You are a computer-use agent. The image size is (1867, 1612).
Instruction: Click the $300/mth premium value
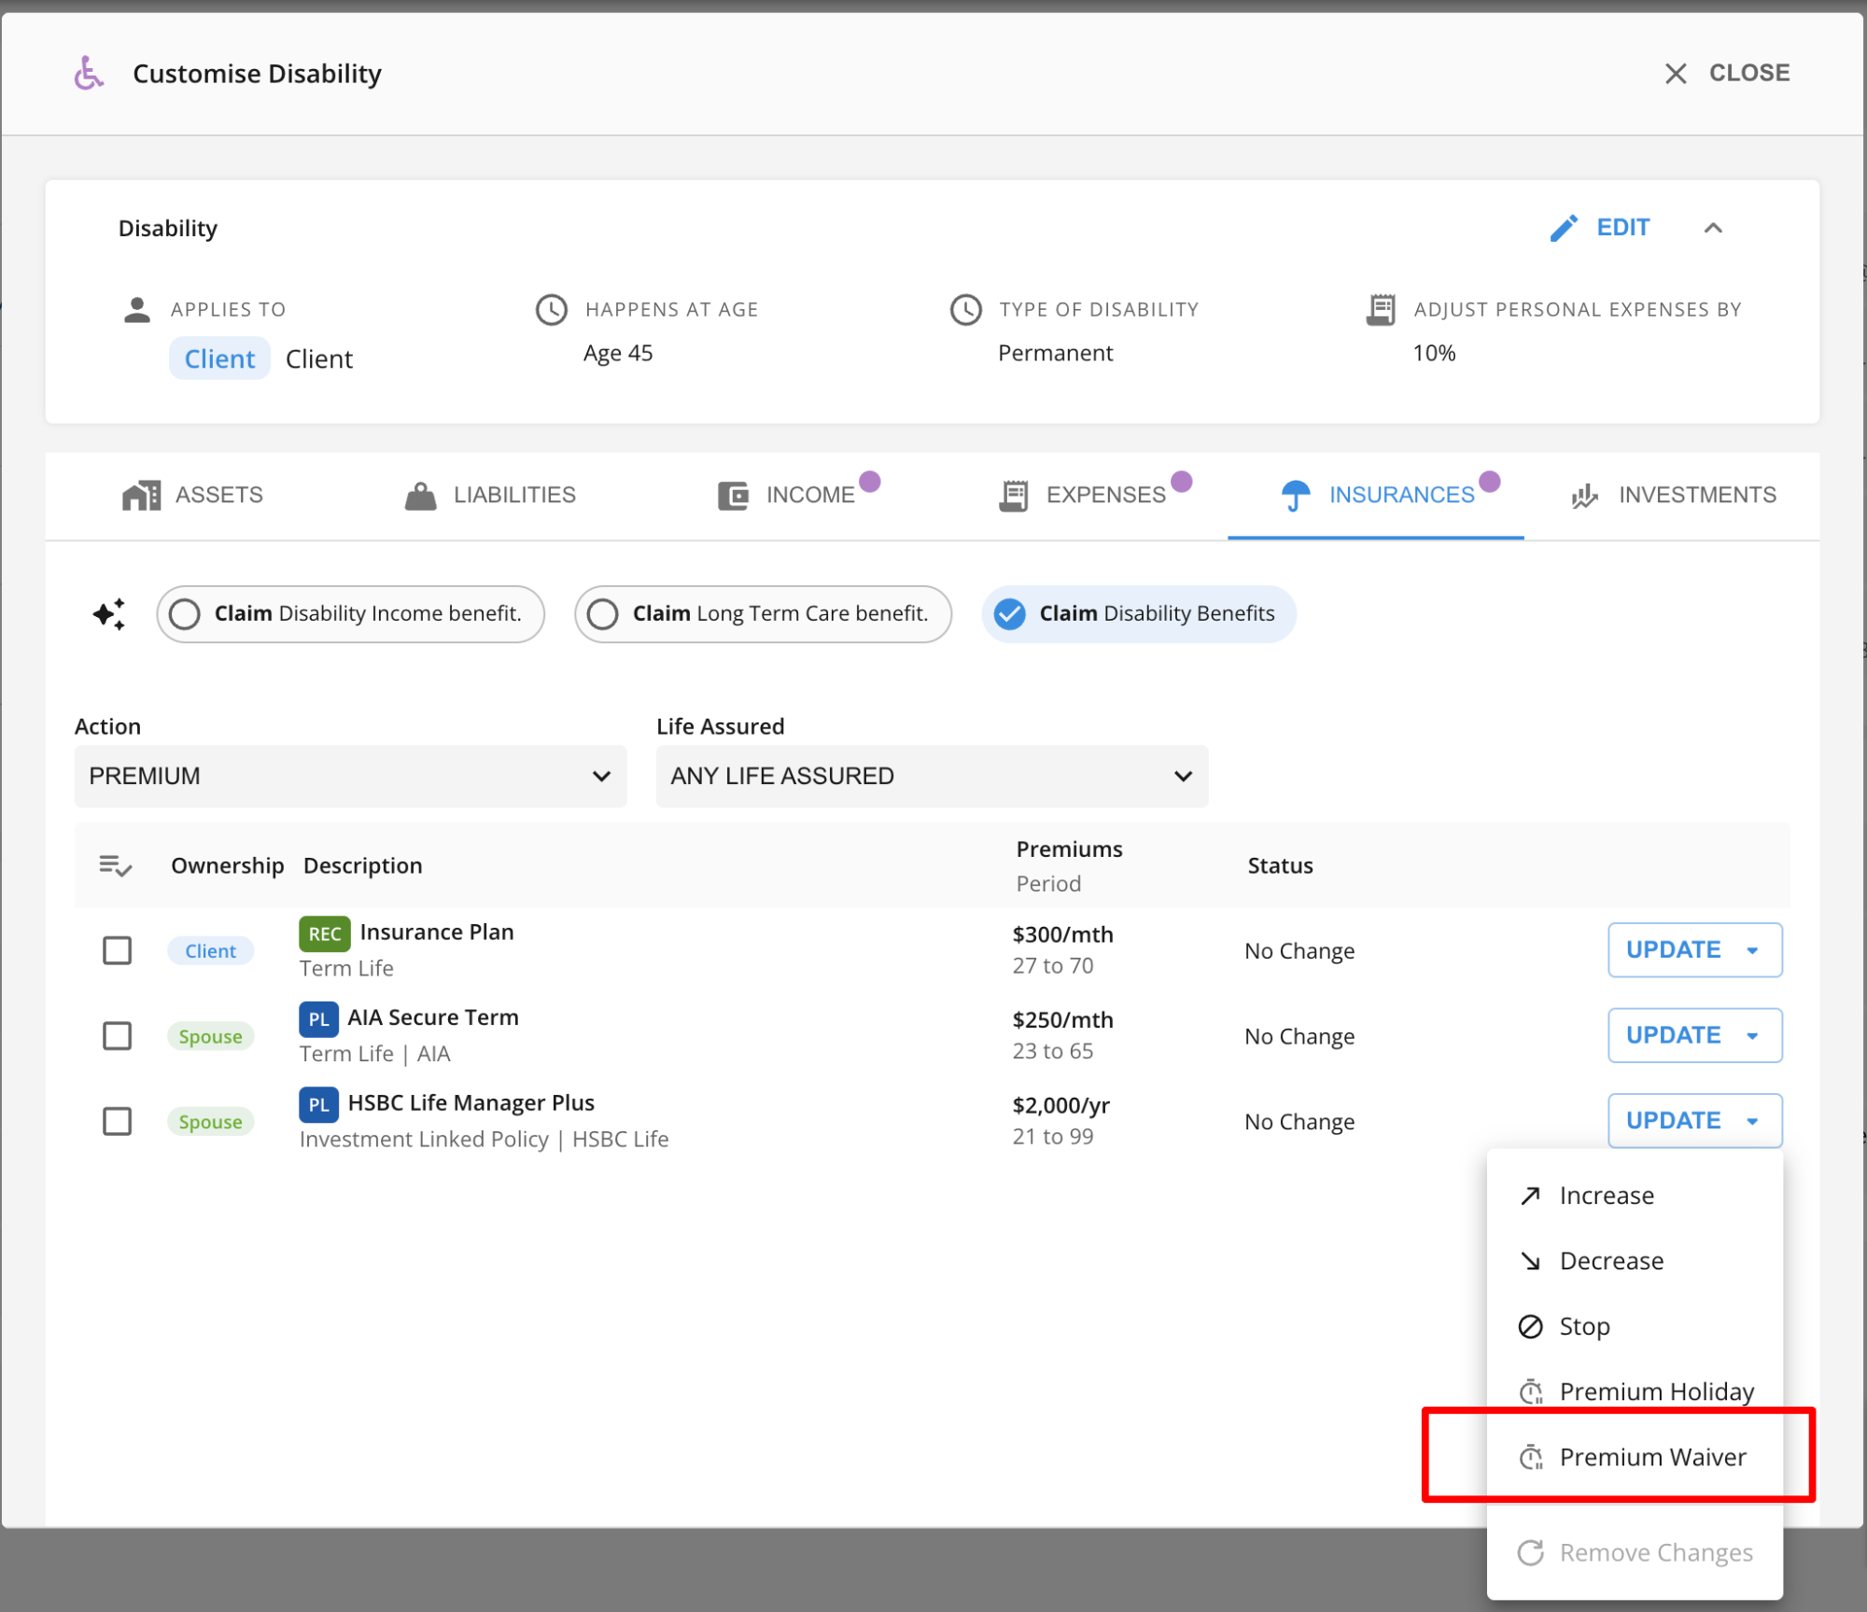(x=1063, y=934)
